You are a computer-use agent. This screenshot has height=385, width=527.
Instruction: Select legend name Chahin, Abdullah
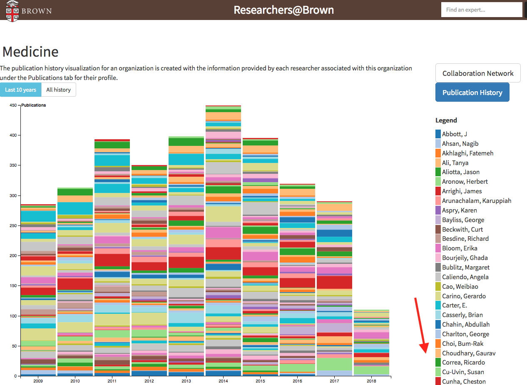[x=466, y=325]
